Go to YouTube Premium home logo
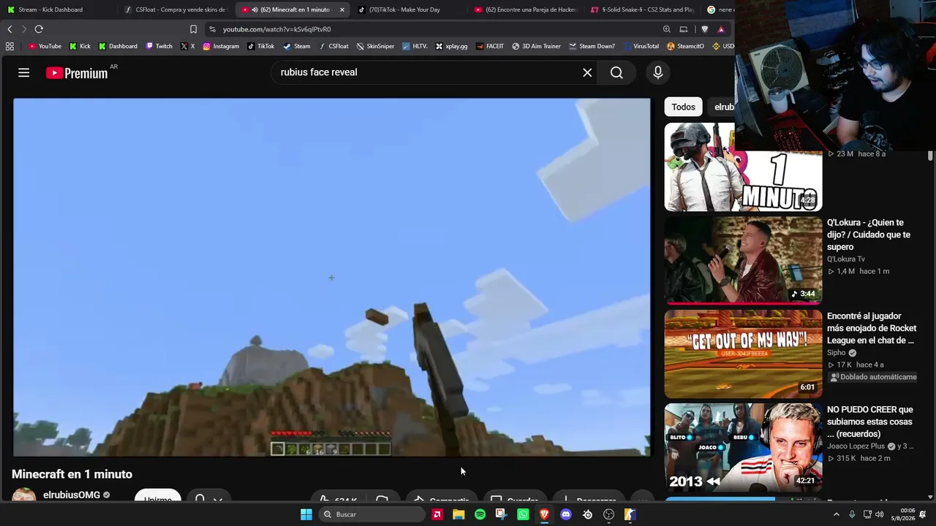This screenshot has height=526, width=936. coord(77,72)
